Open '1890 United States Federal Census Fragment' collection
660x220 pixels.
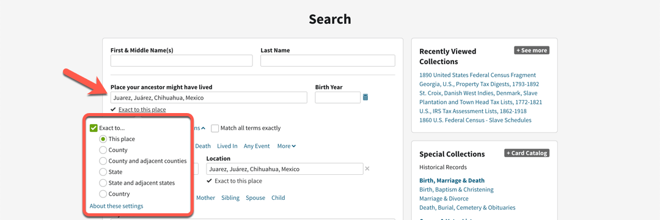(x=478, y=75)
